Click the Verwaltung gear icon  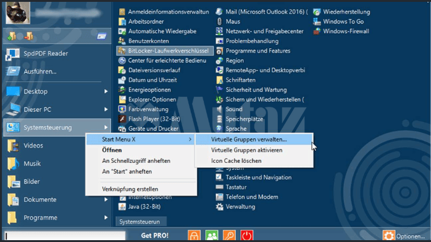click(x=219, y=207)
